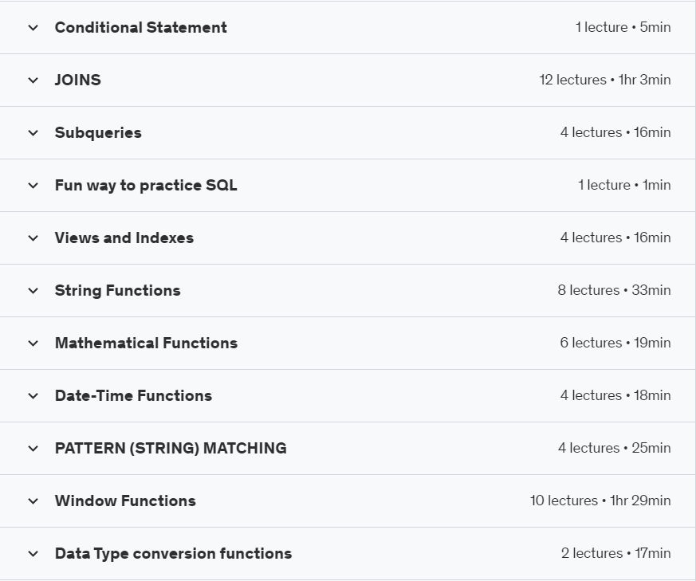Expand the Conditional Statement section chevron
The width and height of the screenshot is (696, 581).
click(x=33, y=28)
